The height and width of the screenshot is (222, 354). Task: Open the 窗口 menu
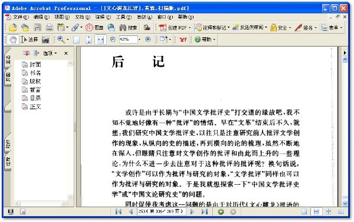[165, 17]
